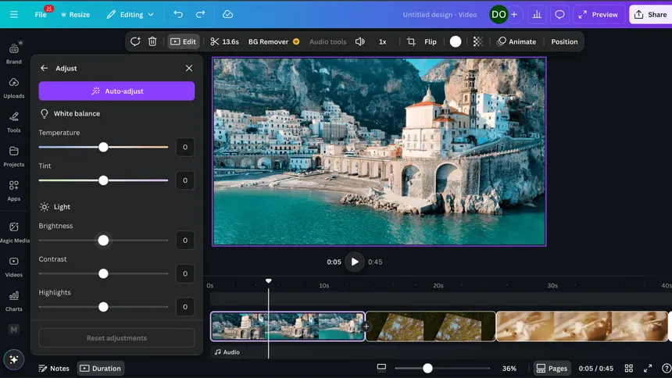
Task: Expand the Editing mode dropdown
Action: pos(130,14)
